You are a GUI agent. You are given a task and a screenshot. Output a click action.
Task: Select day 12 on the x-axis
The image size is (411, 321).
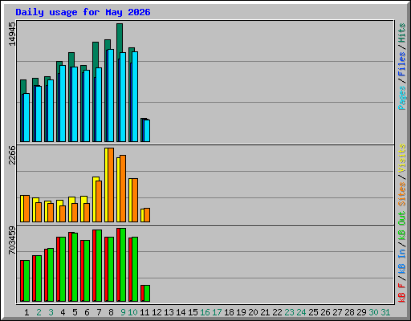(x=157, y=312)
